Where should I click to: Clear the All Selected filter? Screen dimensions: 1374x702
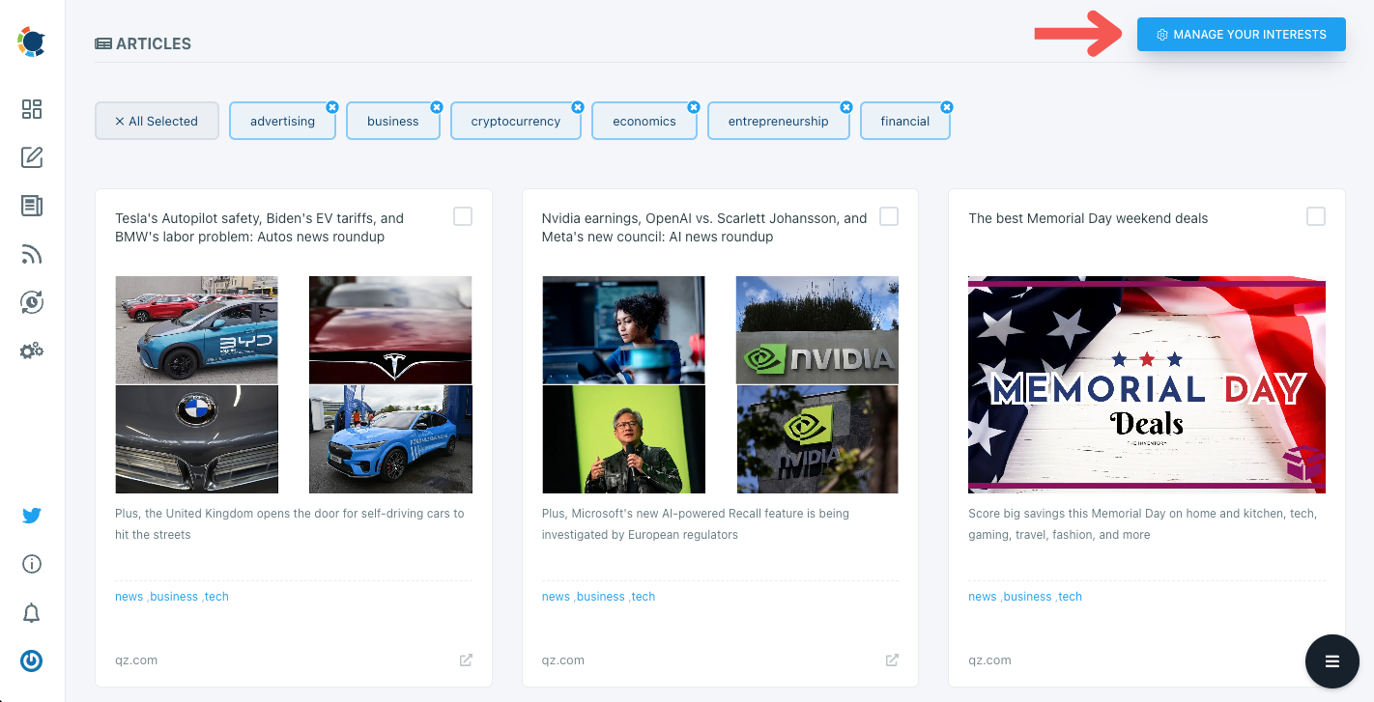click(157, 120)
